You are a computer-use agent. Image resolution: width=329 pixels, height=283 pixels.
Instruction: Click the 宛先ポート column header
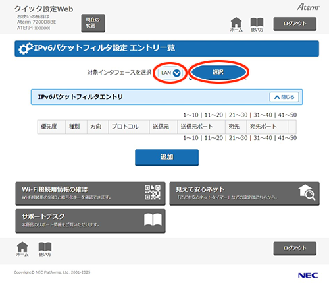(x=267, y=127)
